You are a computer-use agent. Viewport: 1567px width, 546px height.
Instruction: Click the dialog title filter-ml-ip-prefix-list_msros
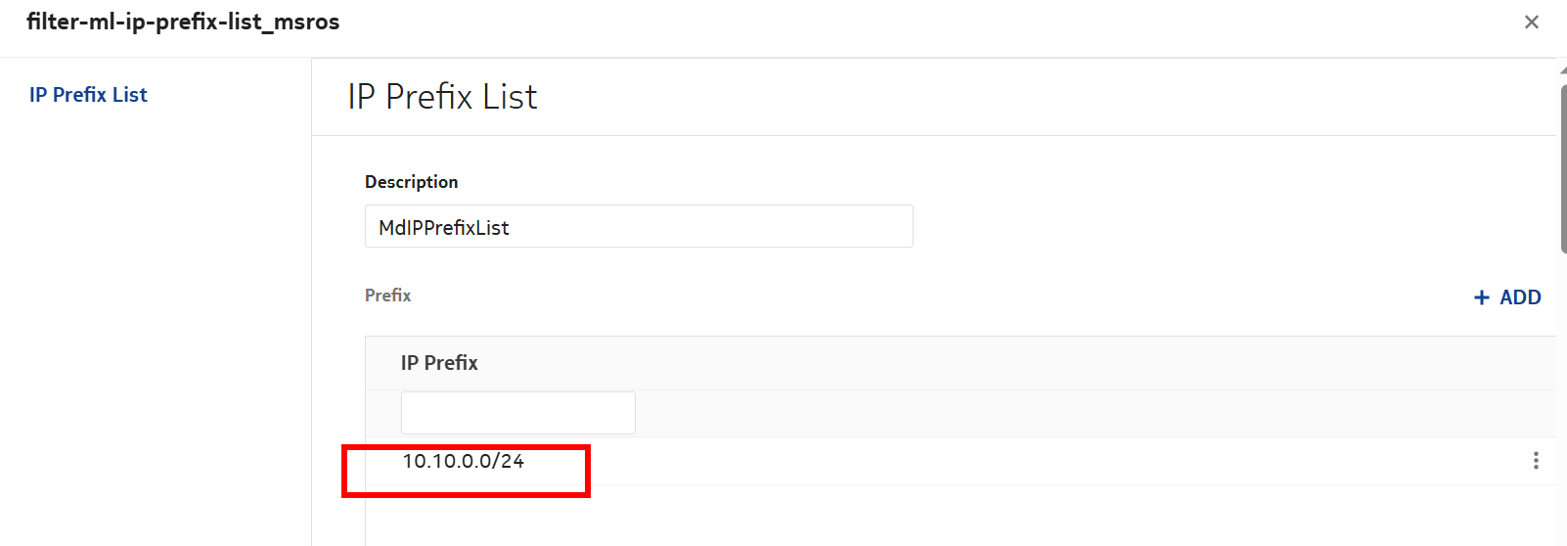coord(183,22)
